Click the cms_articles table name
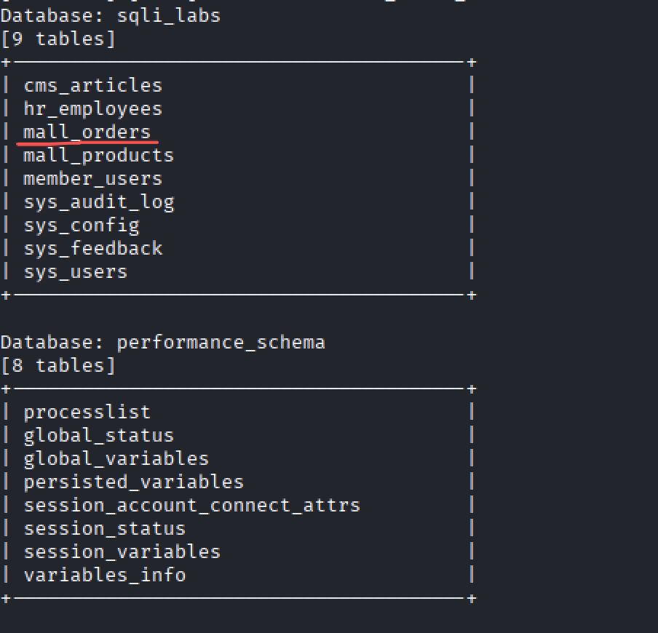Image resolution: width=658 pixels, height=633 pixels. (x=92, y=86)
